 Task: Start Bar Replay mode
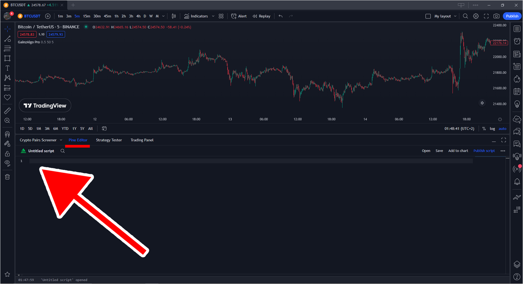tap(261, 16)
